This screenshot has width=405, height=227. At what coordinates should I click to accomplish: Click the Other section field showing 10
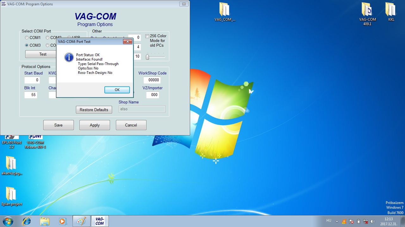click(137, 57)
